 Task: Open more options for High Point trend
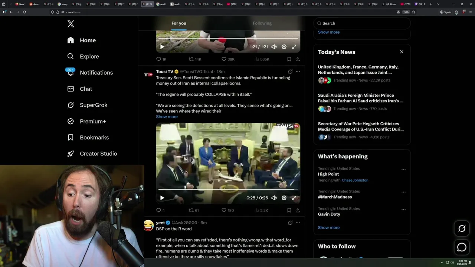point(403,169)
